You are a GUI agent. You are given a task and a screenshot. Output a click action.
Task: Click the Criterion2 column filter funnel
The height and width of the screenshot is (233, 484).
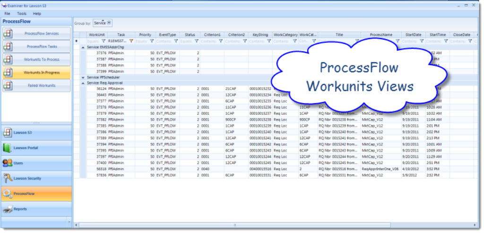click(244, 41)
